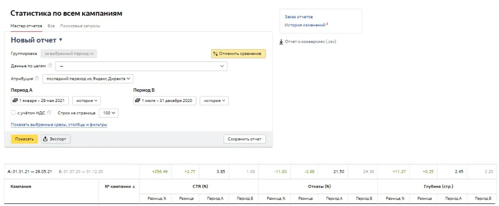
Task: Enable the с учётом НДС checkbox
Action: pyautogui.click(x=13, y=113)
